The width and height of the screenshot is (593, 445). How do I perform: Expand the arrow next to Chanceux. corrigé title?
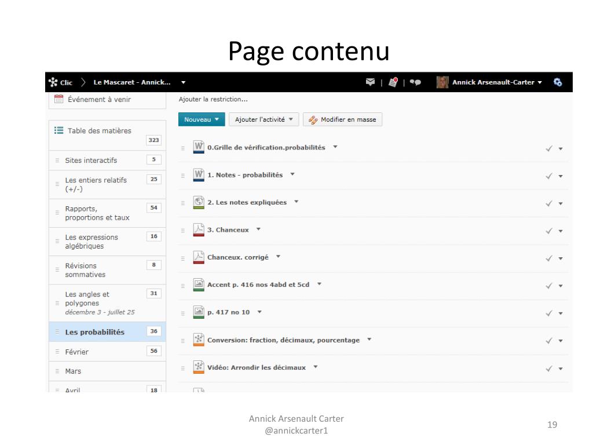click(x=279, y=257)
